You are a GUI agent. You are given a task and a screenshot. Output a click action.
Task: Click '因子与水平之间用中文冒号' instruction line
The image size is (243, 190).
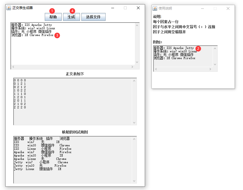pos(184,27)
